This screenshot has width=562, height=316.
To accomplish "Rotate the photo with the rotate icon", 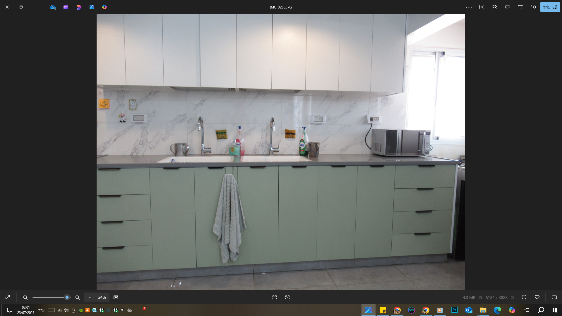I will pos(533,7).
